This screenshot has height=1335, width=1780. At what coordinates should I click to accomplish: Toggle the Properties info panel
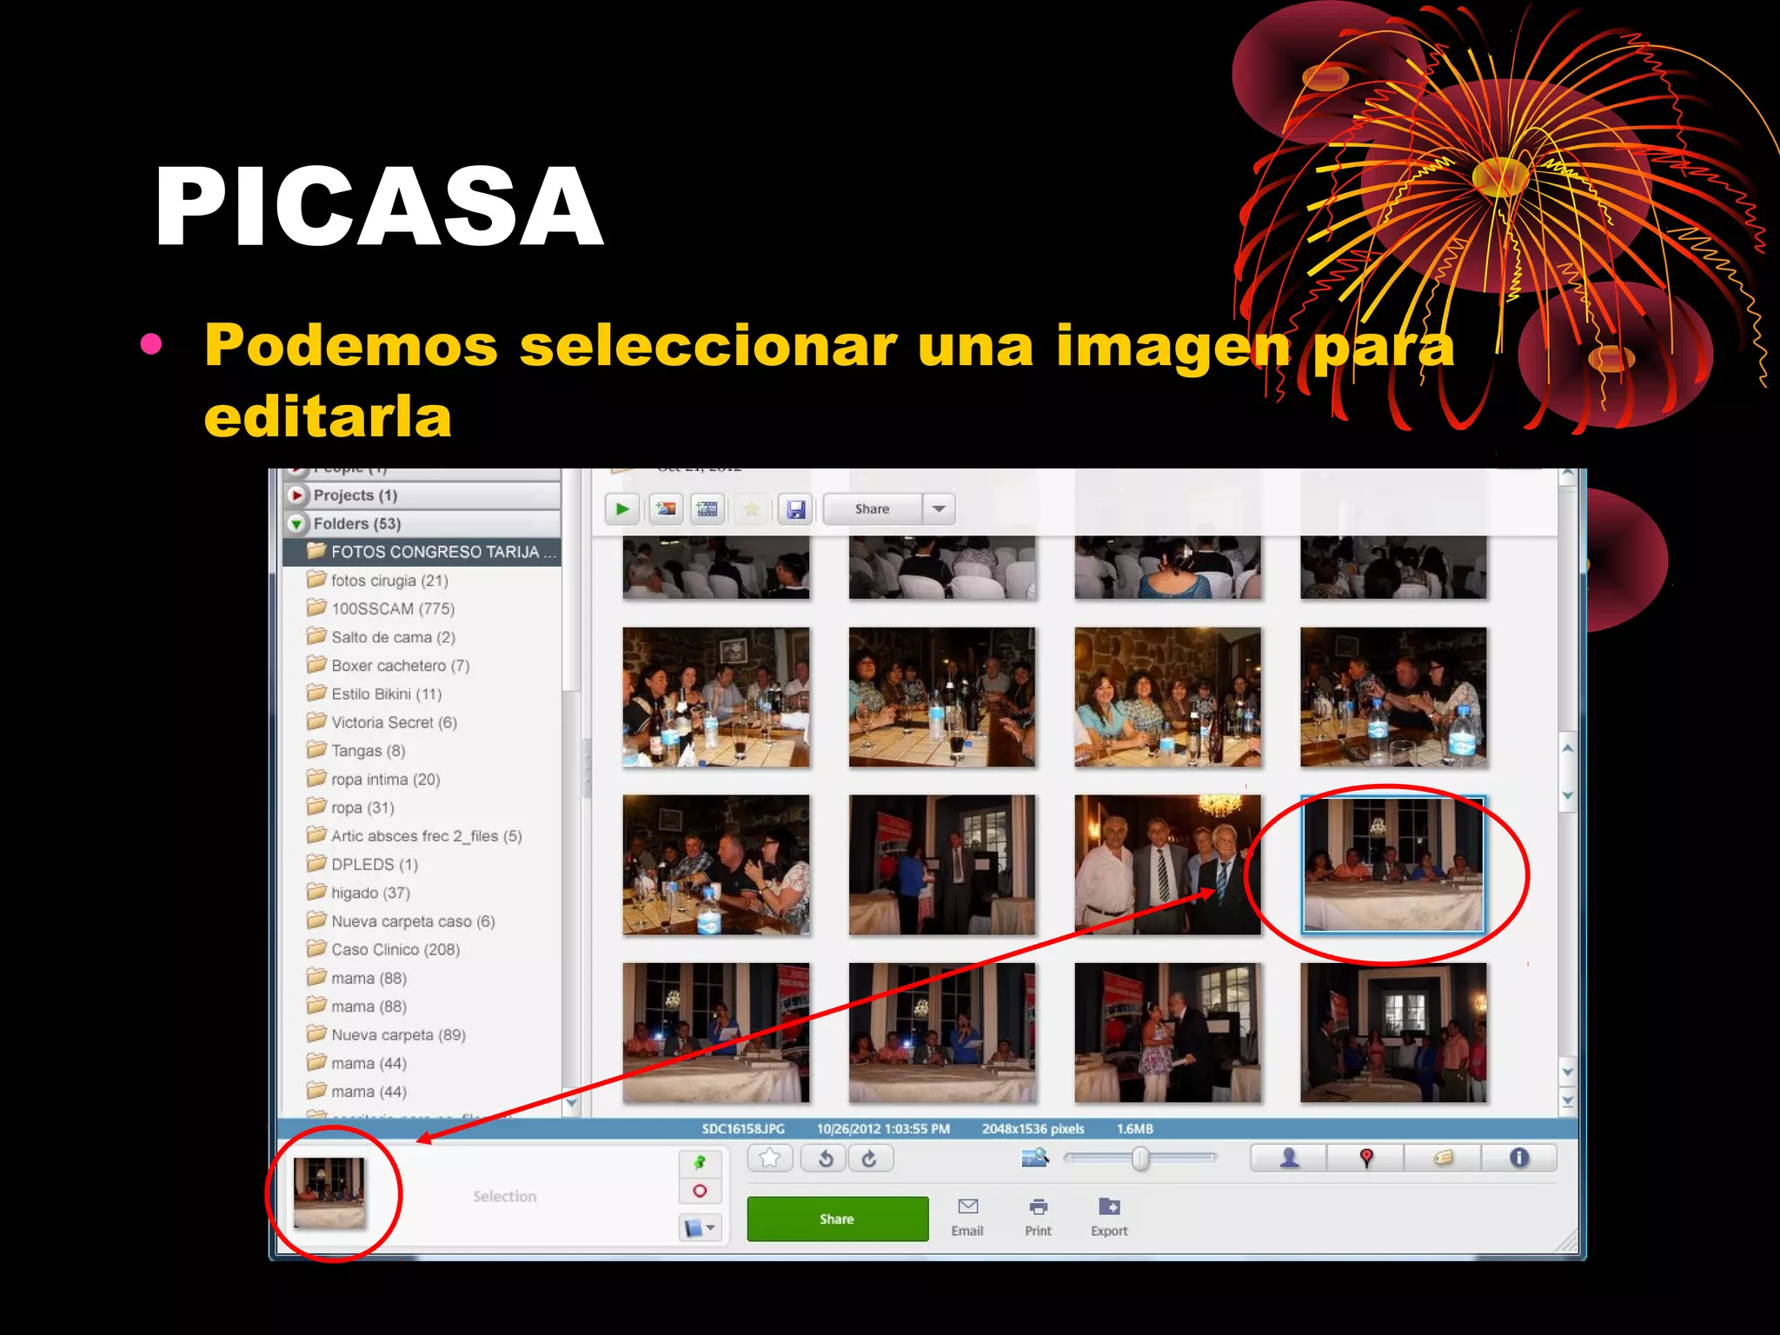(1518, 1158)
